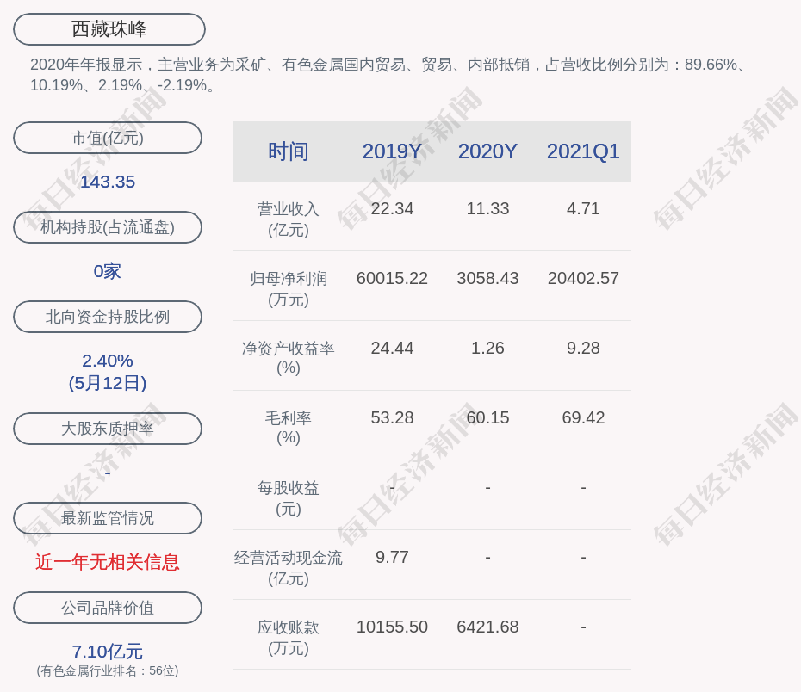
Task: Click the red 近一年无相关信息 text
Action: coord(108,562)
